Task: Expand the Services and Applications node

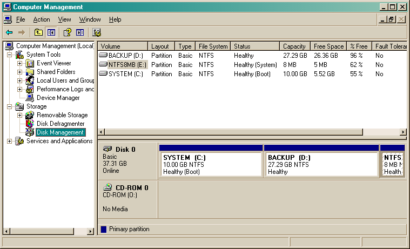Action: [9, 141]
